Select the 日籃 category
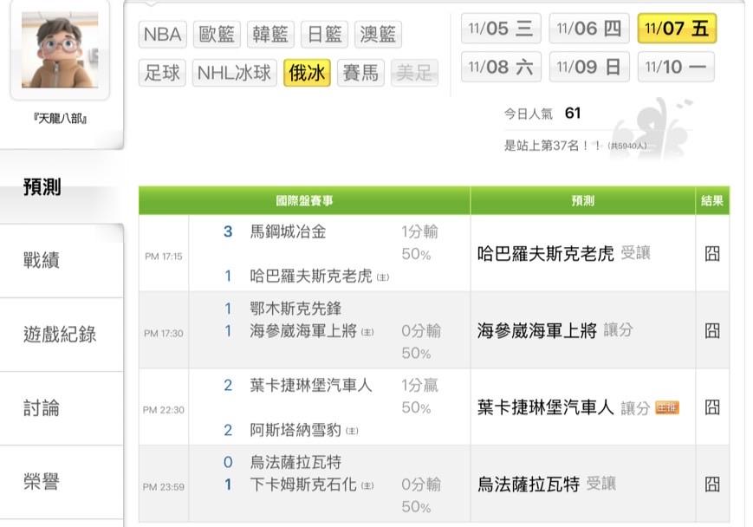This screenshot has height=527, width=753. [324, 35]
